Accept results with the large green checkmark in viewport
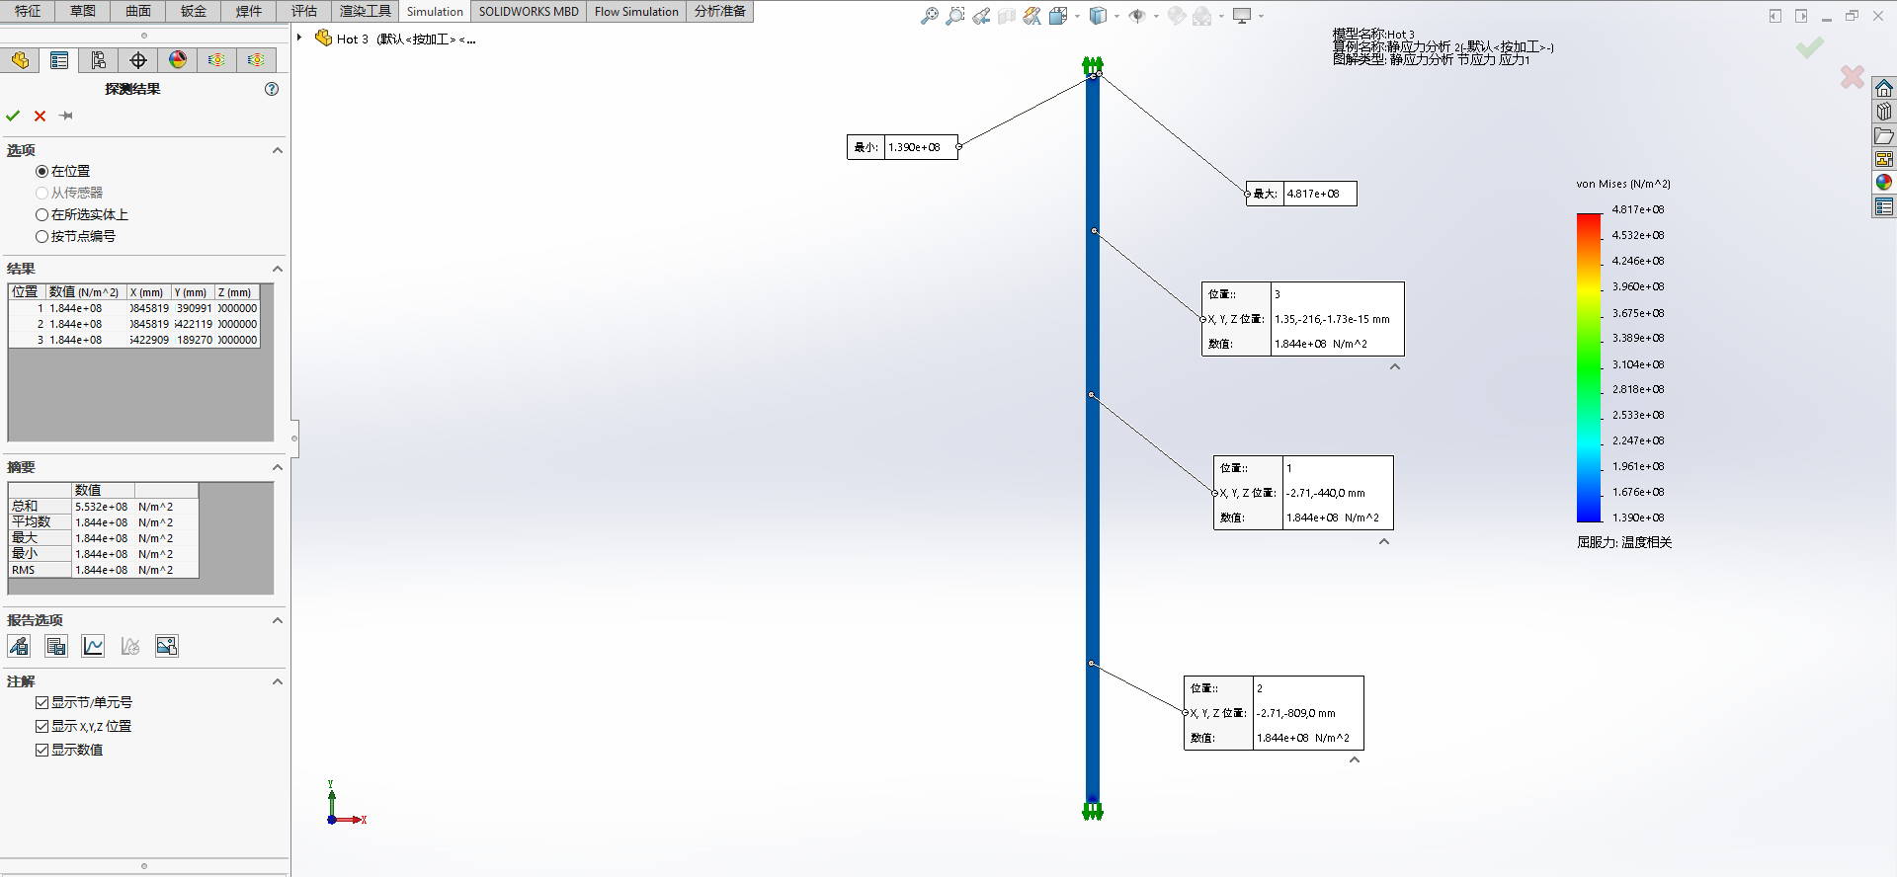This screenshot has width=1897, height=877. [x=1810, y=47]
